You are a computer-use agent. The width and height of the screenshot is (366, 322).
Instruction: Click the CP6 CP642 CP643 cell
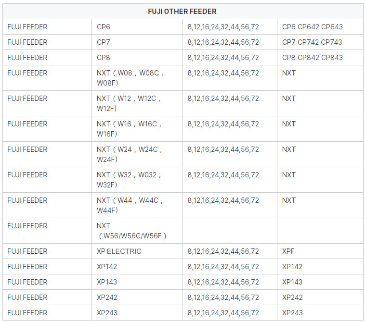[x=320, y=27]
